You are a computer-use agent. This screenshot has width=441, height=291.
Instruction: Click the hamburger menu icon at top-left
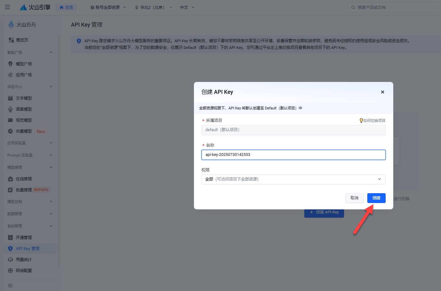7,7
